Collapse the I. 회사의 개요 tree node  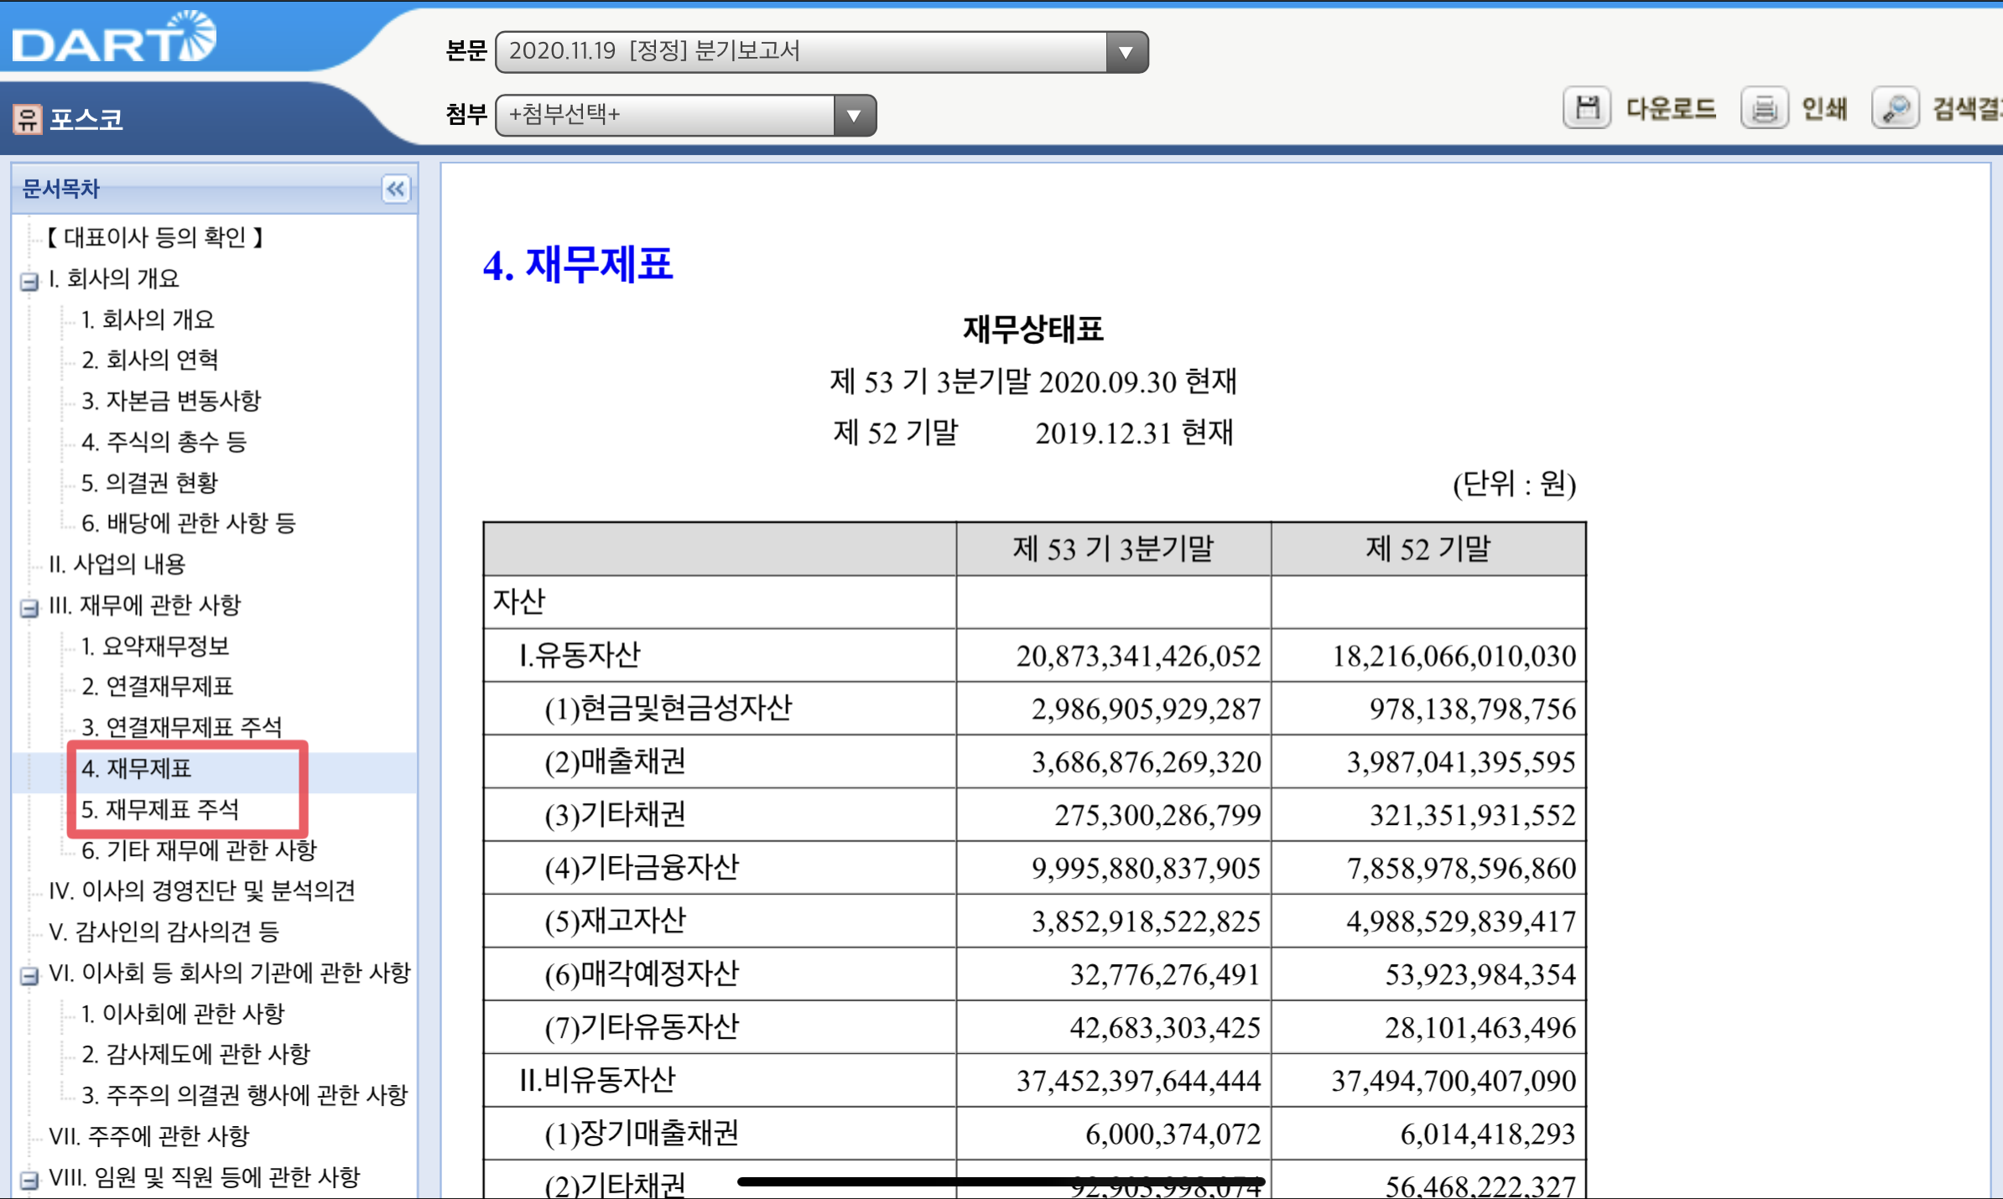pos(29,281)
